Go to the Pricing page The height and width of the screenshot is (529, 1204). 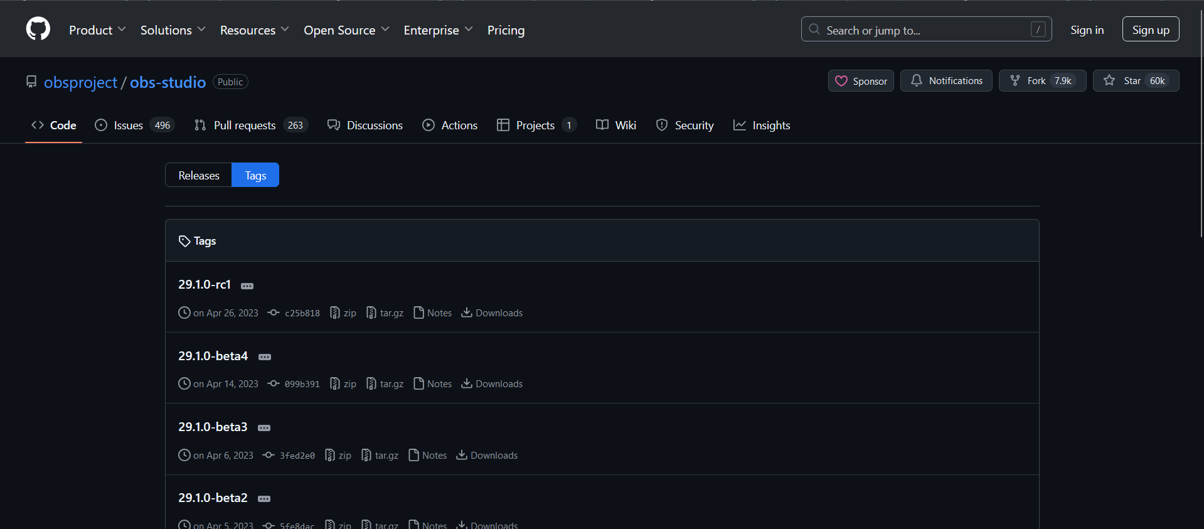click(506, 30)
